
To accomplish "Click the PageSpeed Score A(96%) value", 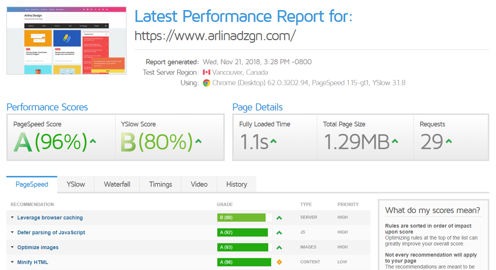I will pyautogui.click(x=51, y=142).
